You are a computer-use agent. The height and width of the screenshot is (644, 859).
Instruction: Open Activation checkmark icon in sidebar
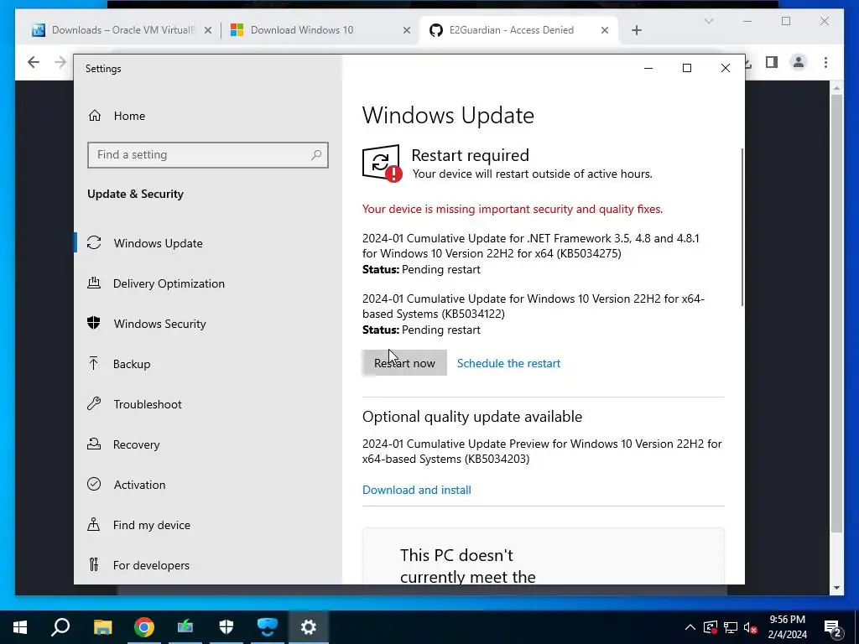coord(94,484)
